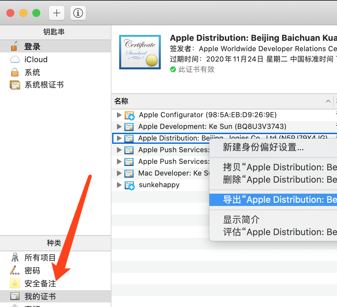Click the unlocked padlock icon beside 登录
This screenshot has width=337, height=307.
point(15,46)
